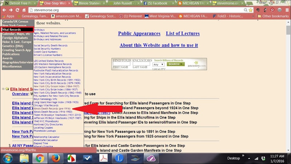The image size is (291, 164).
Task: Open the Ellis Island Overview link
Action: pyautogui.click(x=20, y=94)
